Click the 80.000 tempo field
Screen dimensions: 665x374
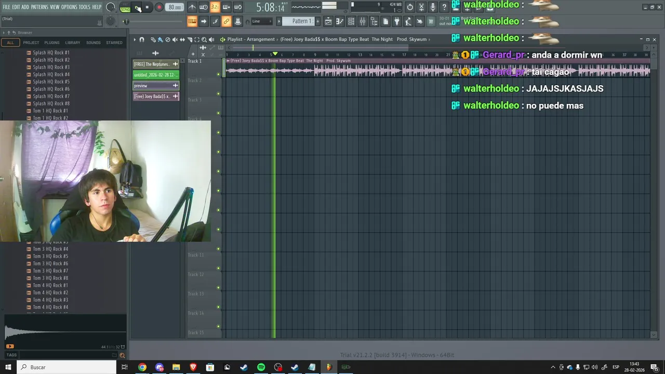[175, 7]
